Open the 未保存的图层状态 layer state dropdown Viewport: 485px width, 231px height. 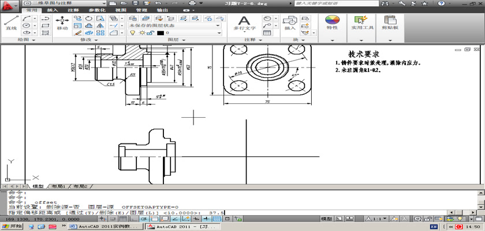[x=174, y=25]
